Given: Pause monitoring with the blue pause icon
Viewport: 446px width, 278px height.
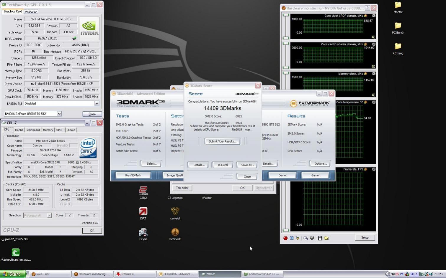Looking at the screenshot, I should tap(291, 238).
